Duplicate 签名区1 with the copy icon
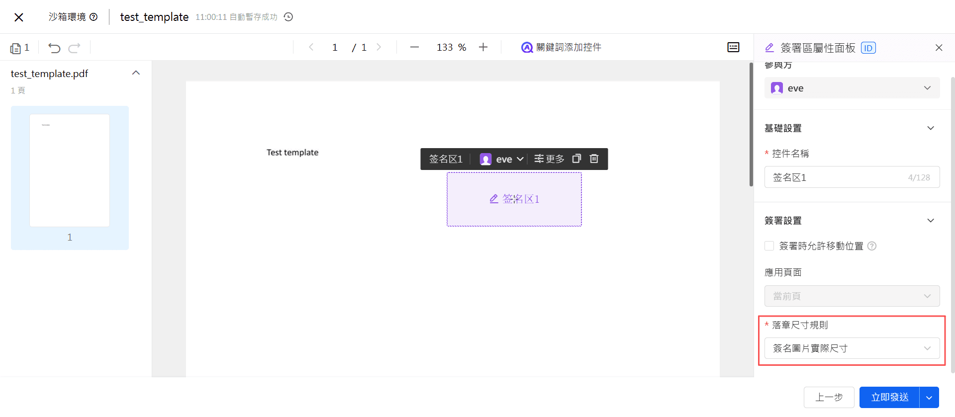Viewport: 955px width, 417px height. click(576, 159)
